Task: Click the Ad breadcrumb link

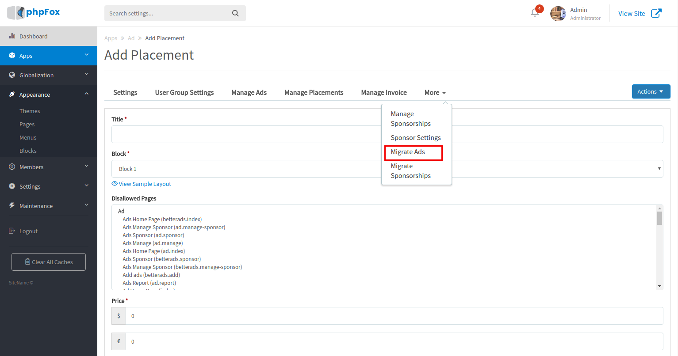Action: tap(131, 38)
